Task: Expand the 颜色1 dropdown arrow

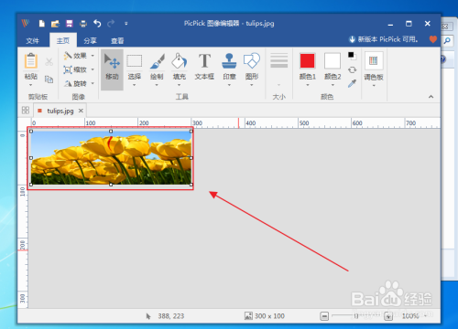Action: 308,85
